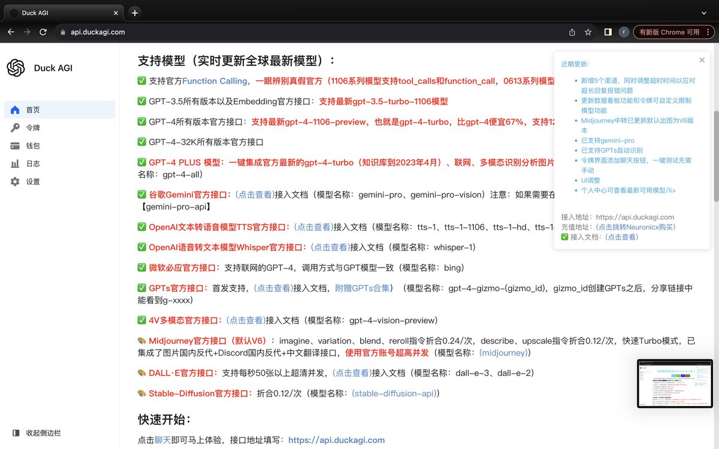719x449 pixels.
Task: Open 点击查看 link for DALL·E 官方接口
Action: point(352,373)
